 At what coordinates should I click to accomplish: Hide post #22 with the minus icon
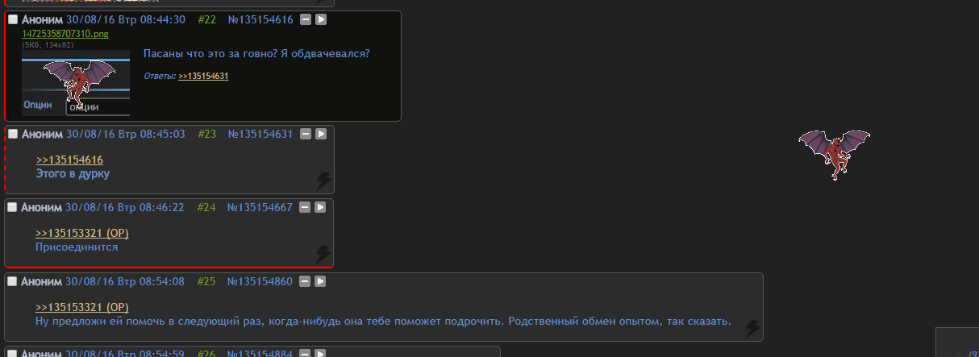pyautogui.click(x=306, y=19)
